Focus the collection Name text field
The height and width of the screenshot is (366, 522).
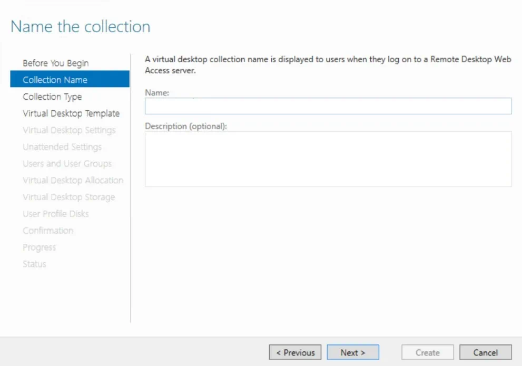tap(328, 106)
